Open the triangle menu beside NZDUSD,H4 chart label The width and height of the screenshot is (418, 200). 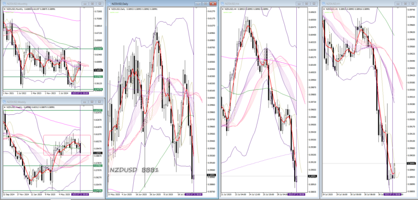coord(223,9)
